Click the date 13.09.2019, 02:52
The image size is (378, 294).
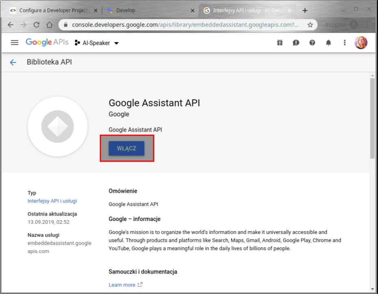point(48,222)
